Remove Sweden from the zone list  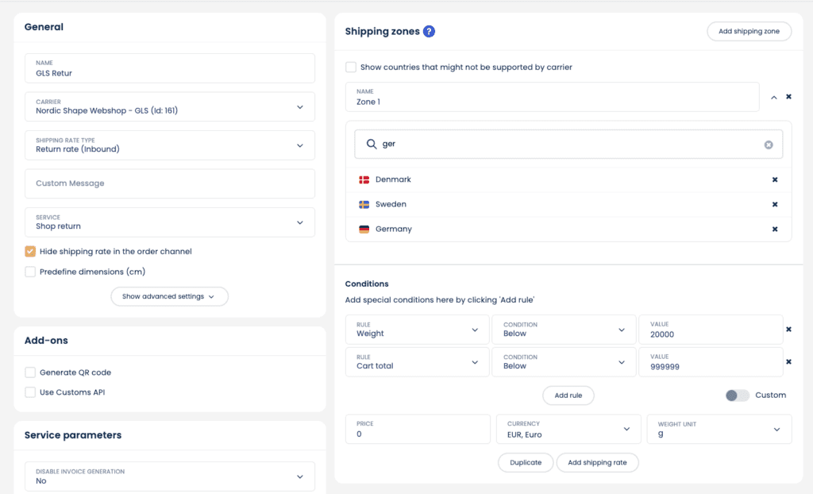pos(775,204)
